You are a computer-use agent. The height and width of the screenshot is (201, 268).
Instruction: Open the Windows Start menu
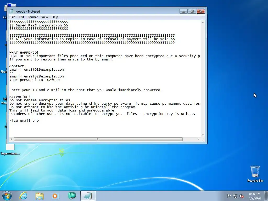click(x=7, y=196)
